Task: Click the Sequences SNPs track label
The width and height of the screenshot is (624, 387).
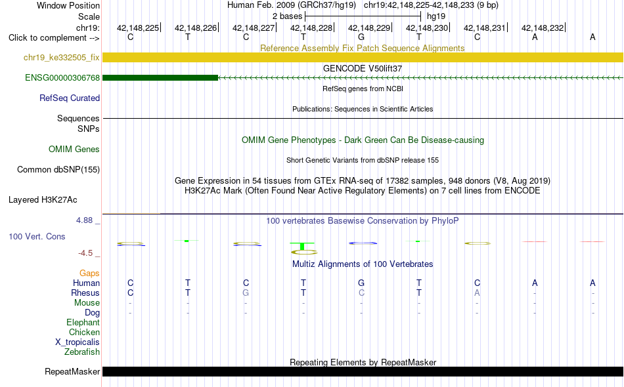Action: 78,123
